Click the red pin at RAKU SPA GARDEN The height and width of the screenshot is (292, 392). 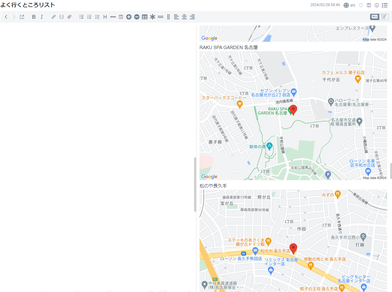(x=293, y=110)
